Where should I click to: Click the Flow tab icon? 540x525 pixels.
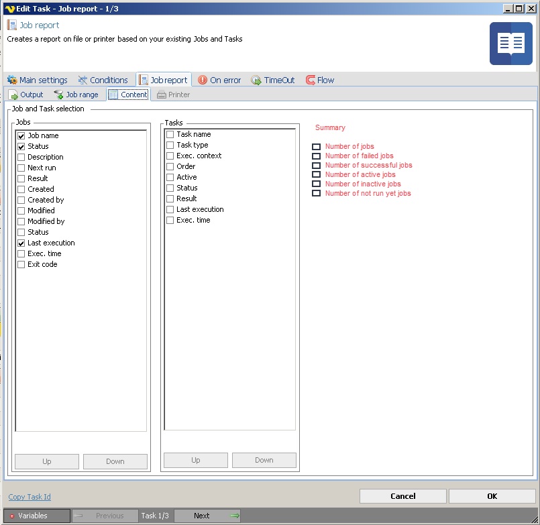(311, 80)
